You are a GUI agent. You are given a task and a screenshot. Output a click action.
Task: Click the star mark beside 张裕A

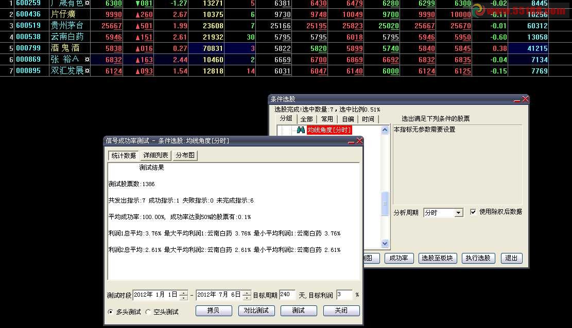(x=87, y=59)
